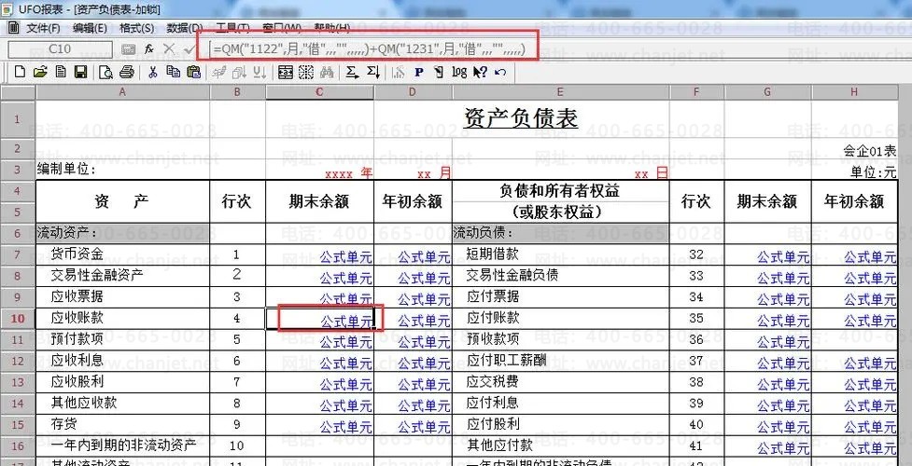Select column C header

(x=320, y=92)
